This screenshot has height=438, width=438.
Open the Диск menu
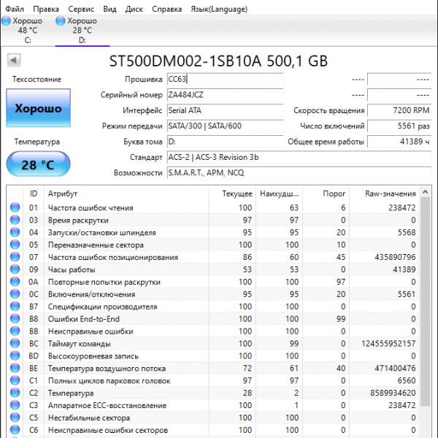point(134,9)
